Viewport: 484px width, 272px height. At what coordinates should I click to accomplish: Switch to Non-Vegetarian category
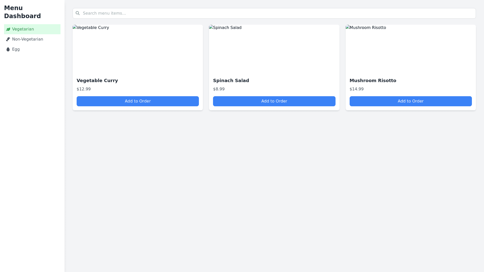32,39
